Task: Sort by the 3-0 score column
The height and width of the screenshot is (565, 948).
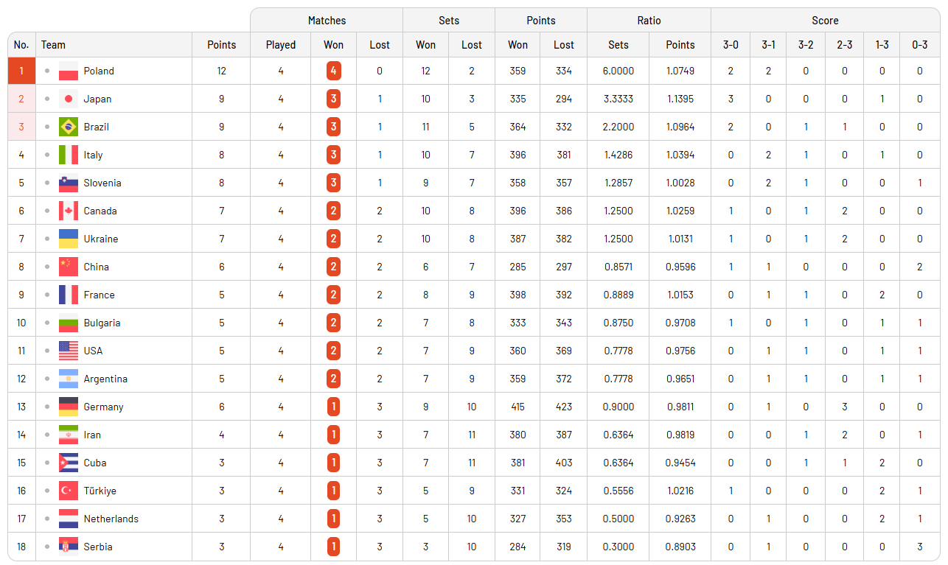Action: click(731, 45)
